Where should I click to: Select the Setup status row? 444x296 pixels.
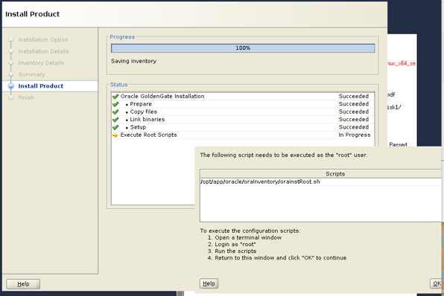pos(243,127)
